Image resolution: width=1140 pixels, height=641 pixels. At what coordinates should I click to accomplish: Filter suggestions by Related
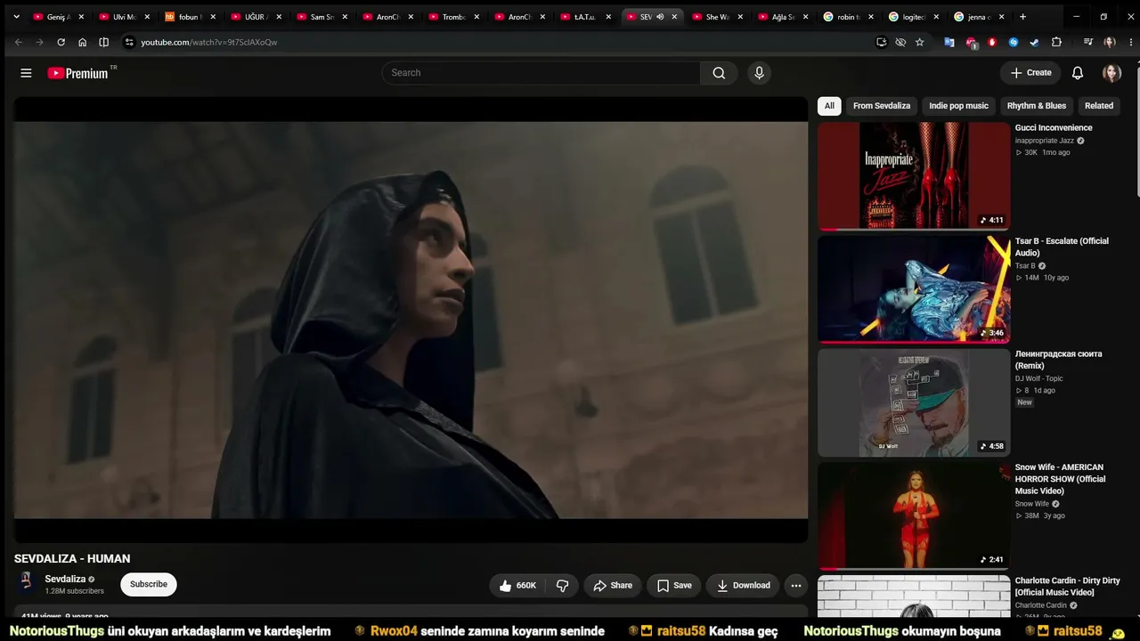pos(1099,106)
